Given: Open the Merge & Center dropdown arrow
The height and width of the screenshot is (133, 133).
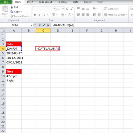Looking at the screenshot, I should coord(126,15).
